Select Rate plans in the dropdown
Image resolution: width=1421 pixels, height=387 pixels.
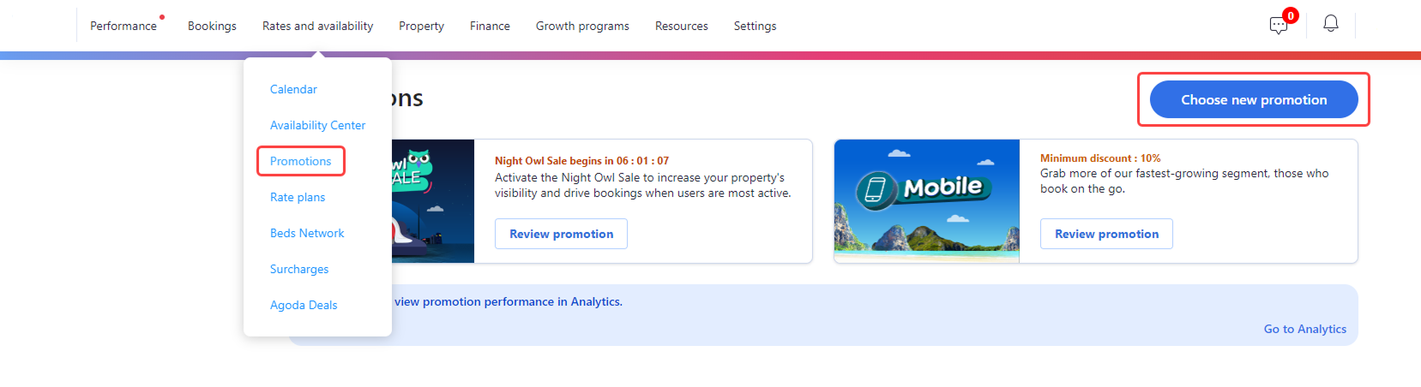click(298, 197)
